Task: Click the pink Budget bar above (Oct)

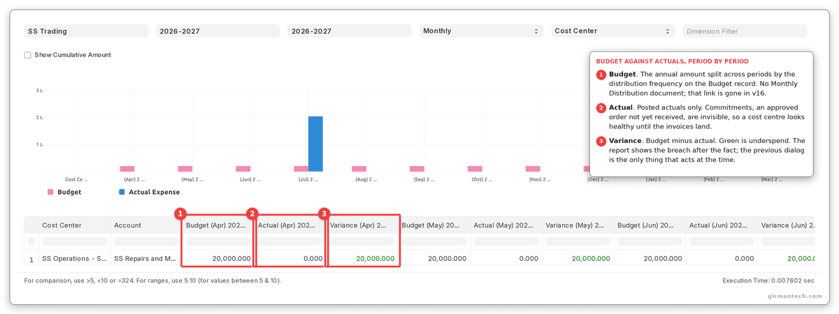Action: (x=475, y=169)
